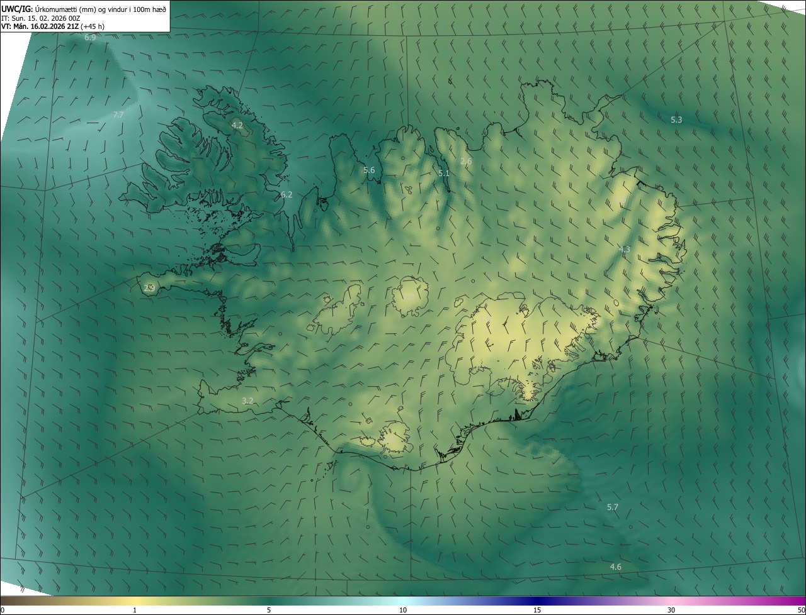Image resolution: width=806 pixels, height=615 pixels.
Task: Click the 5.3 value off the northeast coast
Action: coord(676,119)
